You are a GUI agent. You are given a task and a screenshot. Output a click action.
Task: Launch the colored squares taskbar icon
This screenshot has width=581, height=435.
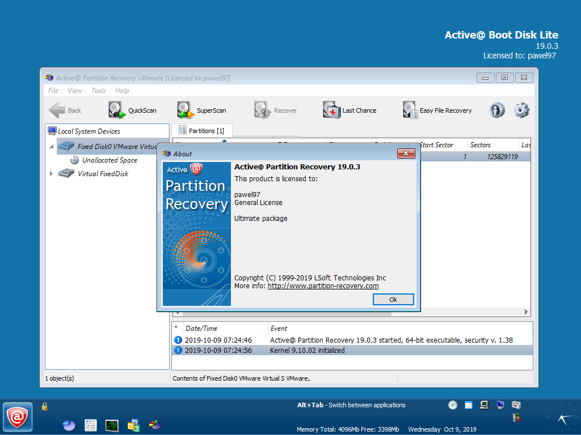coord(133,425)
